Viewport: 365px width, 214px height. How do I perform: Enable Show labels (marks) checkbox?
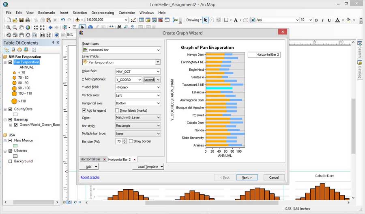tap(117, 110)
